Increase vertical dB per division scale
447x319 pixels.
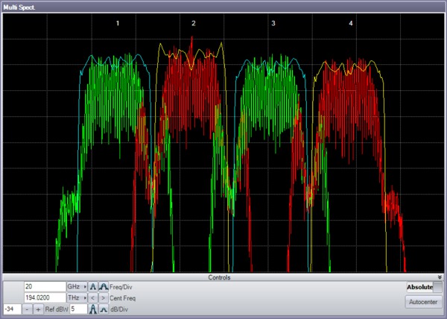click(x=92, y=309)
